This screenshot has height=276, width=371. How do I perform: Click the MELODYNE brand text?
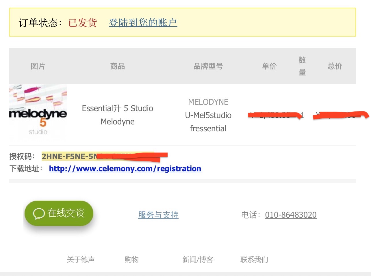[208, 102]
